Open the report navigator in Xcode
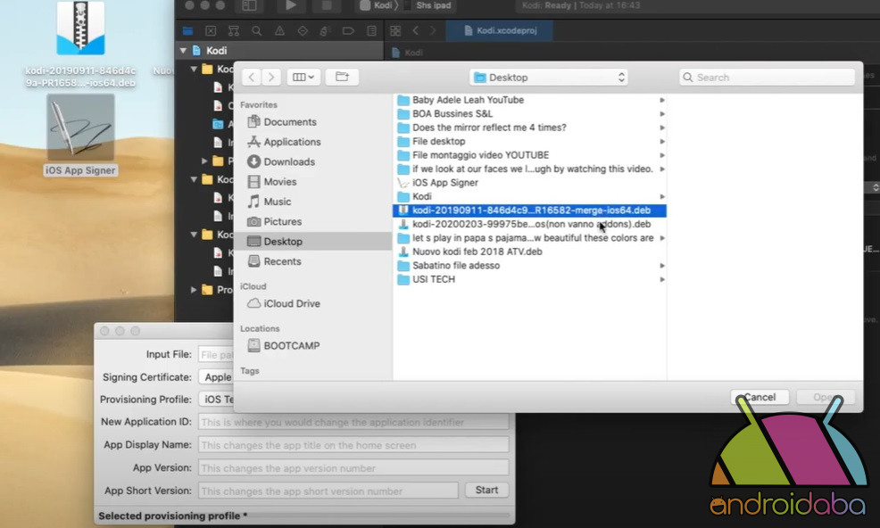This screenshot has width=880, height=528. [x=371, y=31]
